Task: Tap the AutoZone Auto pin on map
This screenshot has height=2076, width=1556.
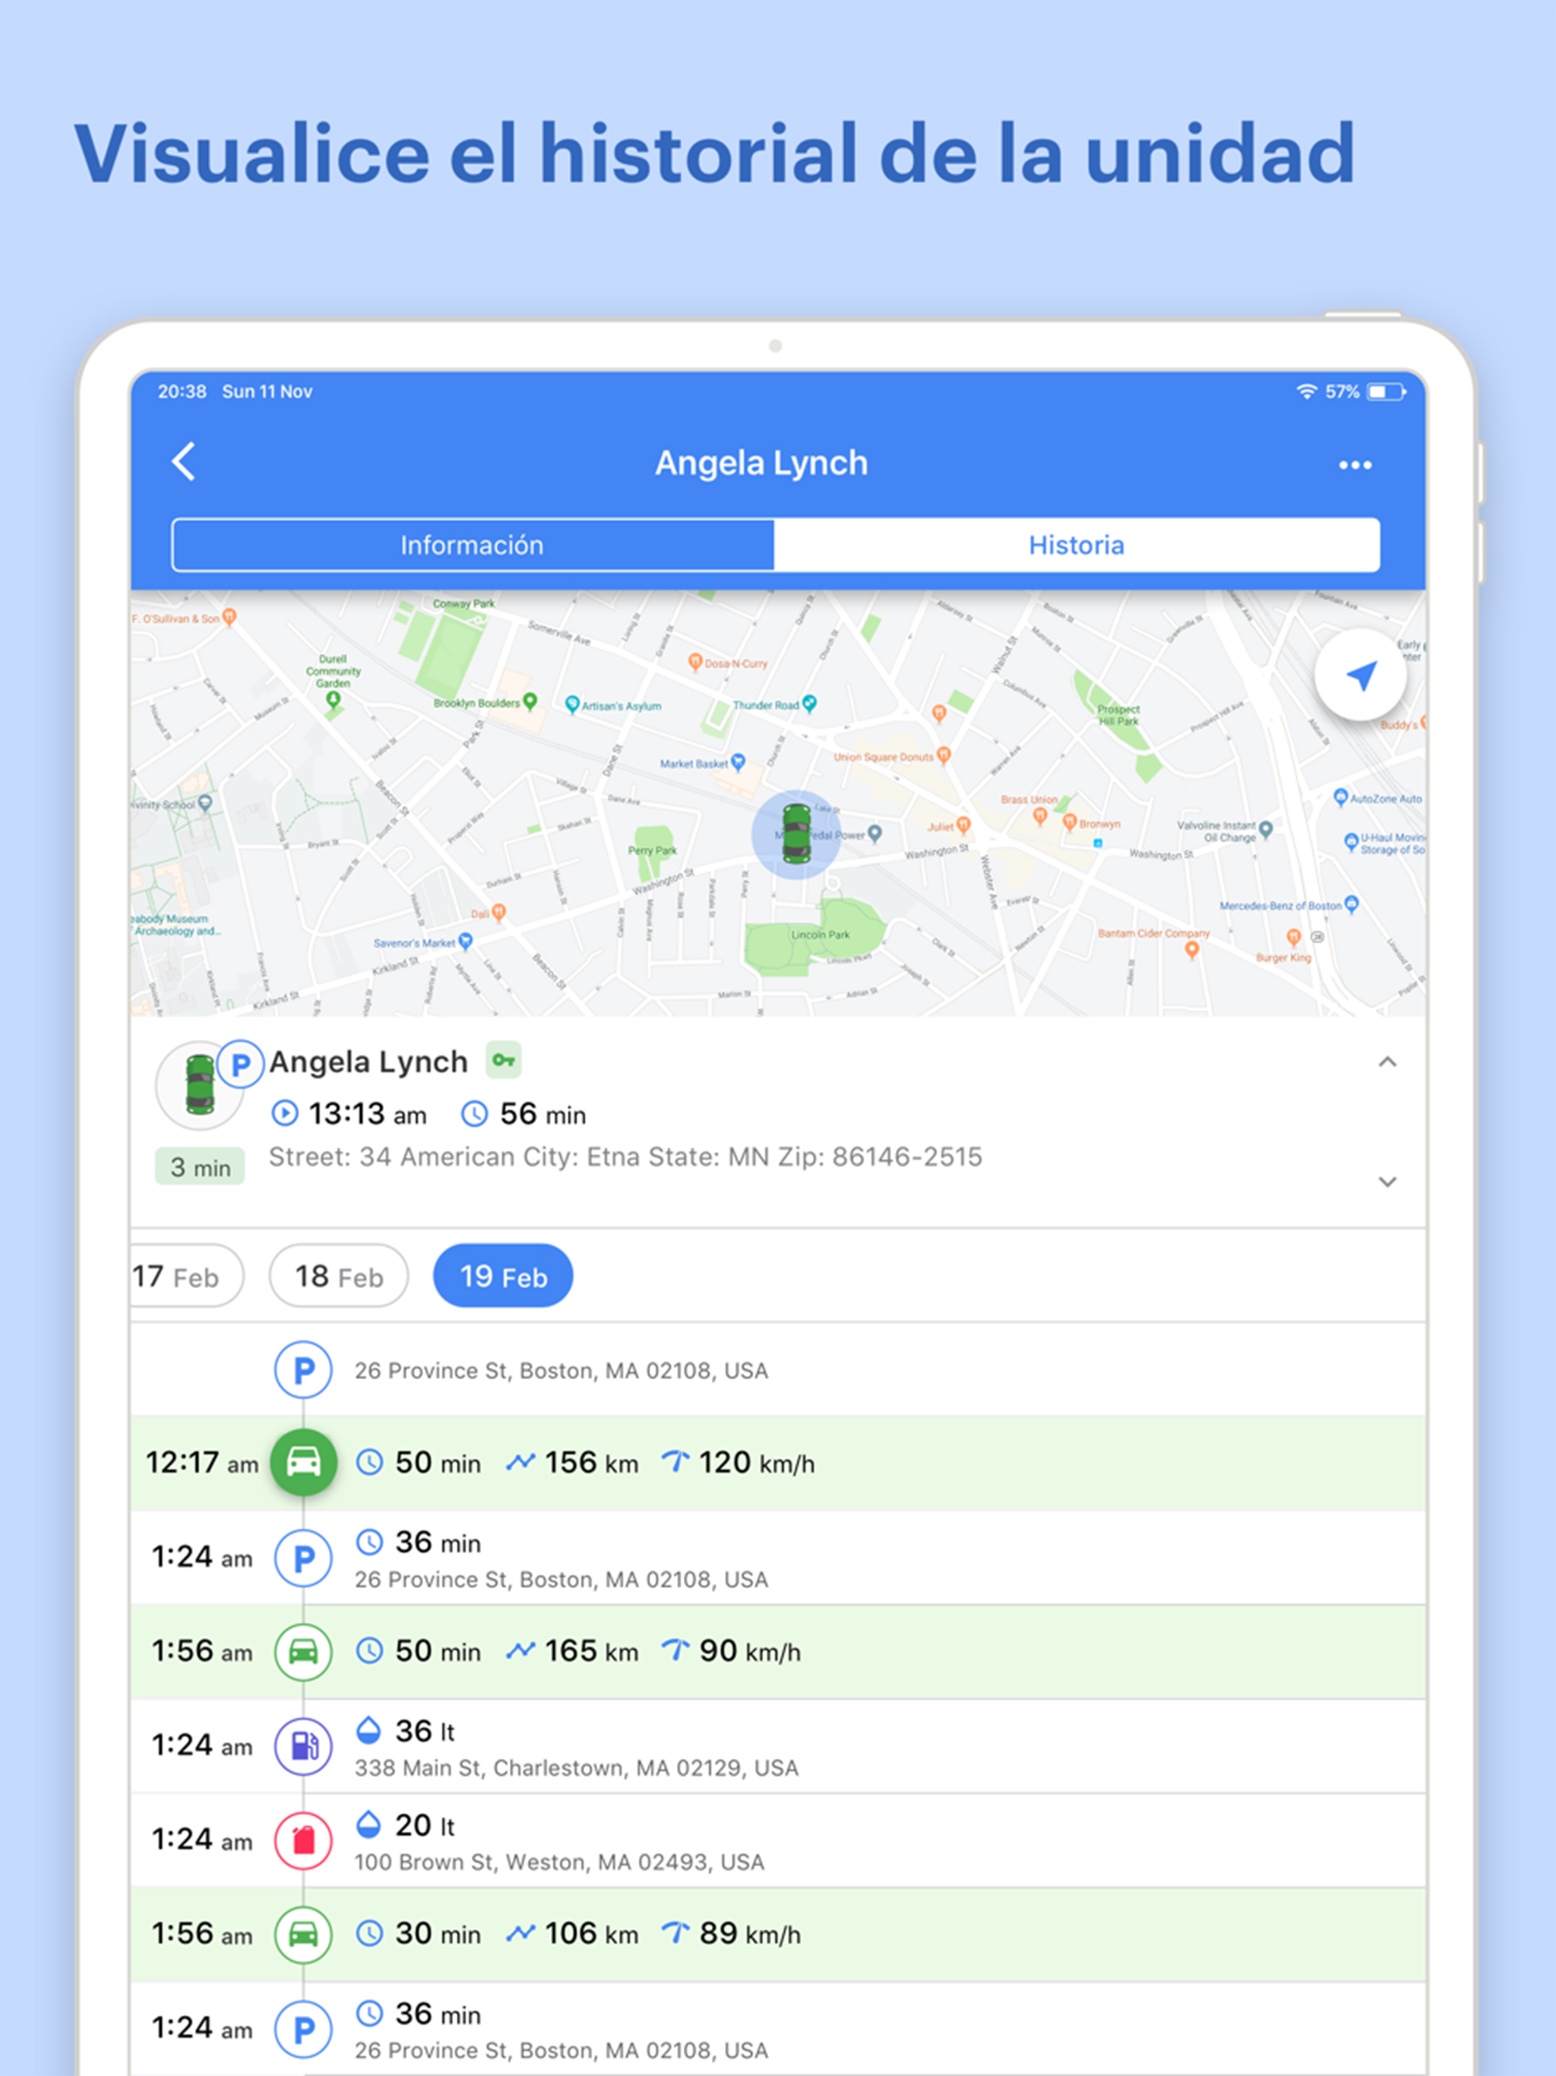Action: coord(1341,797)
